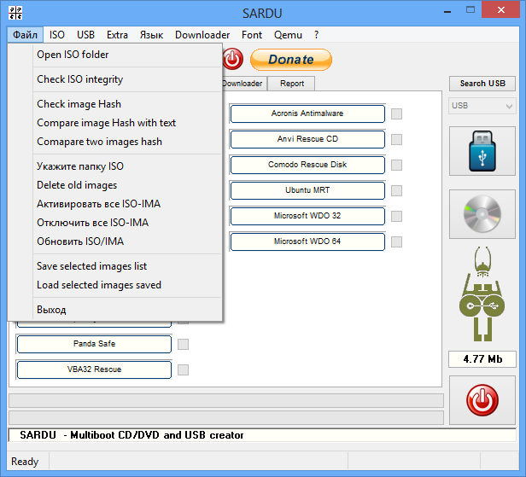
Task: Click the Donate button
Action: coord(291,60)
